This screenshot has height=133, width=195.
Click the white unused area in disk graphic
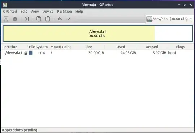(x=173, y=33)
